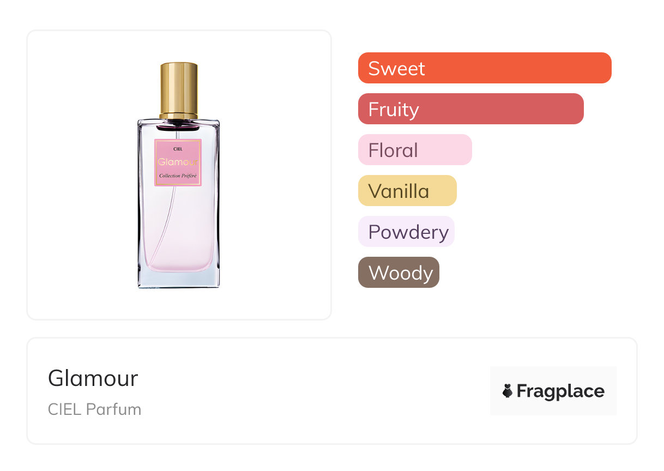Select the Fruity accord bar
This screenshot has width=664, height=471.
470,109
